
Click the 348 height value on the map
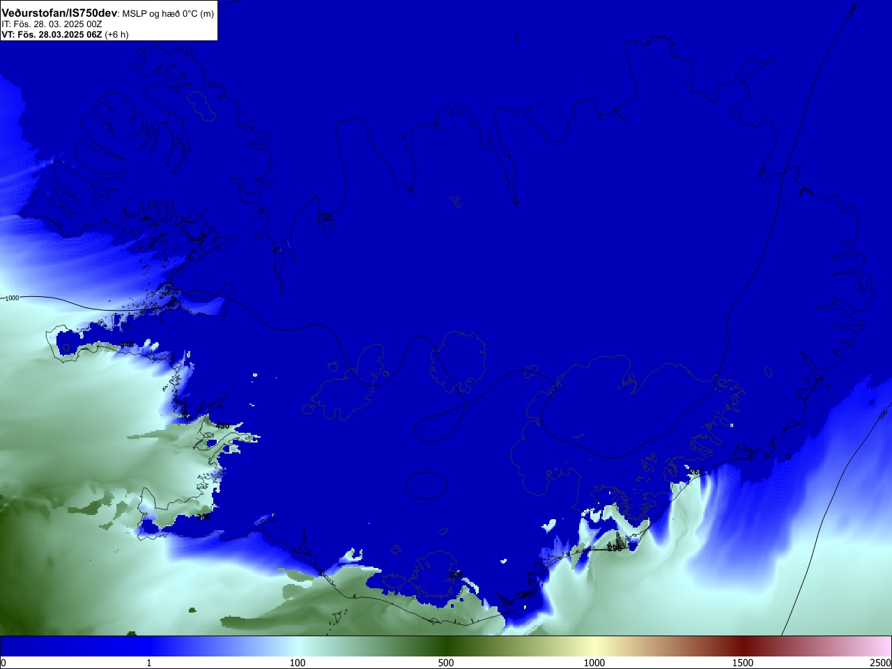coord(128,344)
